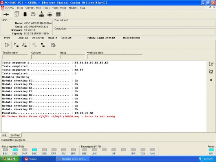Click the Duration log line

pyautogui.click(x=48, y=113)
